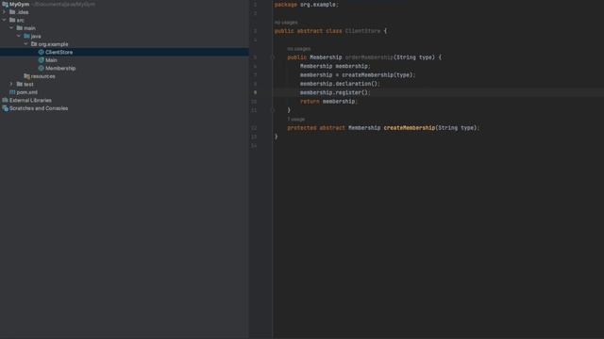Screen dimensions: 604x339
Task: Click the Maven pom.xml file icon
Action: click(12, 92)
